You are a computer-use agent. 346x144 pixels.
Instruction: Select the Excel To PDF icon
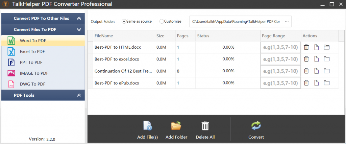point(11,52)
